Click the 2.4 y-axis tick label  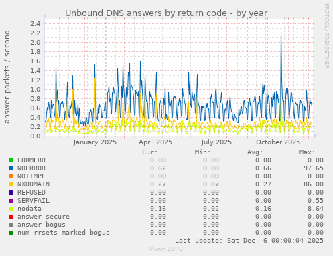tap(36, 23)
